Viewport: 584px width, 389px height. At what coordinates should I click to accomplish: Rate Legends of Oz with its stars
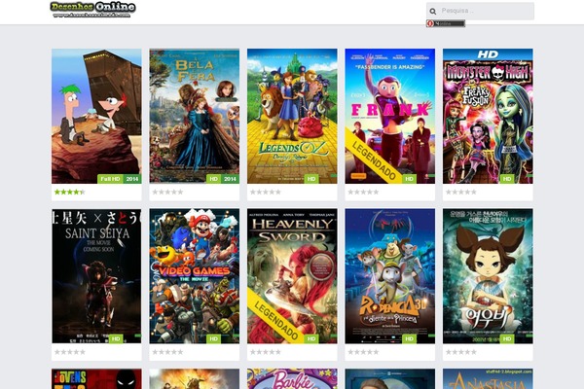(265, 193)
